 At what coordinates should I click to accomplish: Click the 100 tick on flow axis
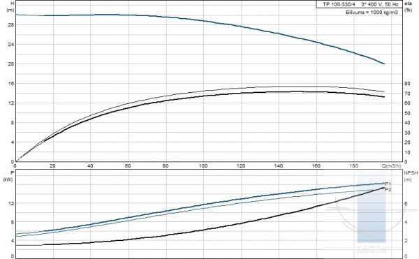tap(203, 166)
